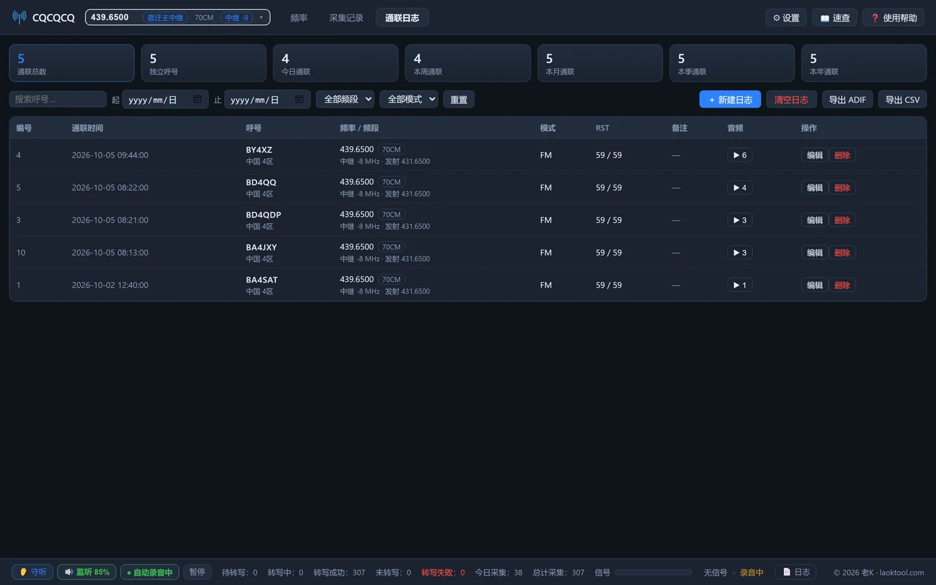Open 使用帮助 help
This screenshot has width=936, height=585.
(x=894, y=18)
